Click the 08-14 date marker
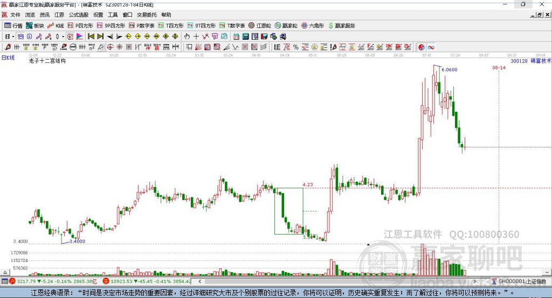The height and width of the screenshot is (298, 552). click(499, 68)
